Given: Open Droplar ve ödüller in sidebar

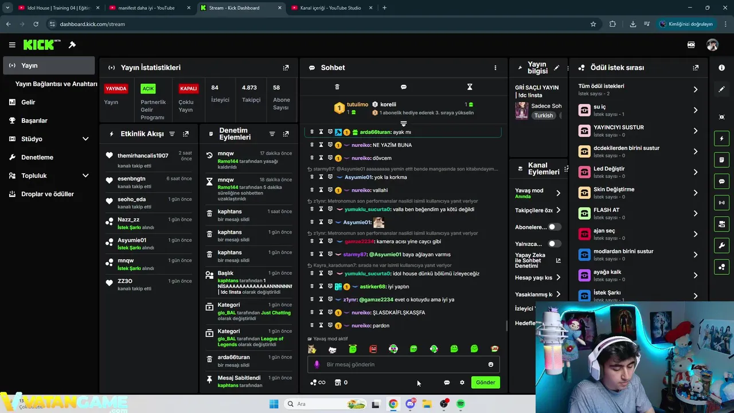Looking at the screenshot, I should click(x=49, y=194).
